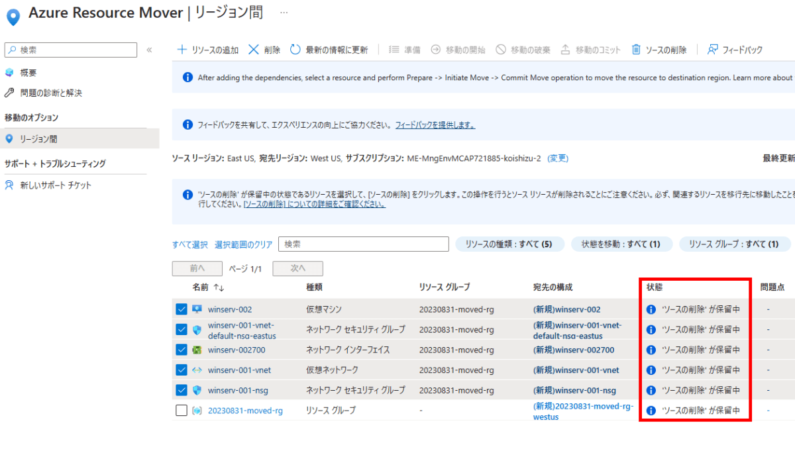
Task: Click the すべて選択 link
Action: tap(190, 244)
